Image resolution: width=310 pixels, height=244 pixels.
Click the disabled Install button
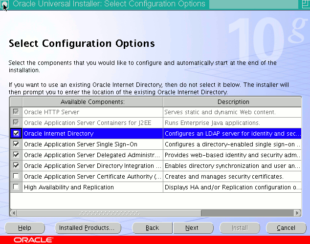pyautogui.click(x=240, y=228)
